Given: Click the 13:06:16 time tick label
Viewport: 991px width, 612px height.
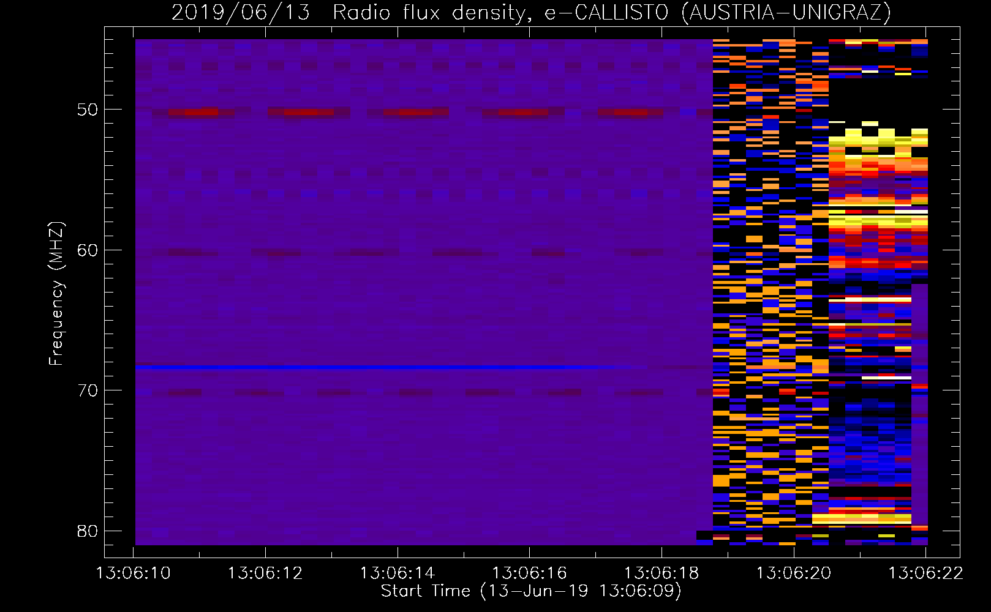Looking at the screenshot, I should click(530, 573).
